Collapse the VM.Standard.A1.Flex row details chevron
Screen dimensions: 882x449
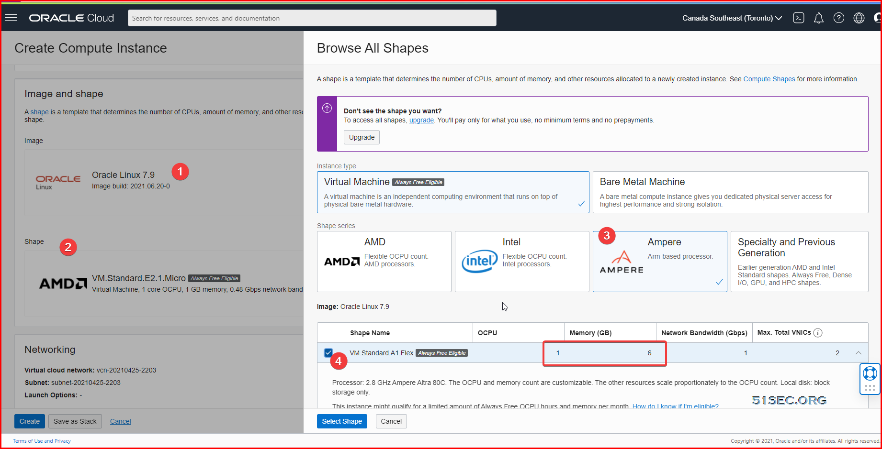[x=859, y=353]
